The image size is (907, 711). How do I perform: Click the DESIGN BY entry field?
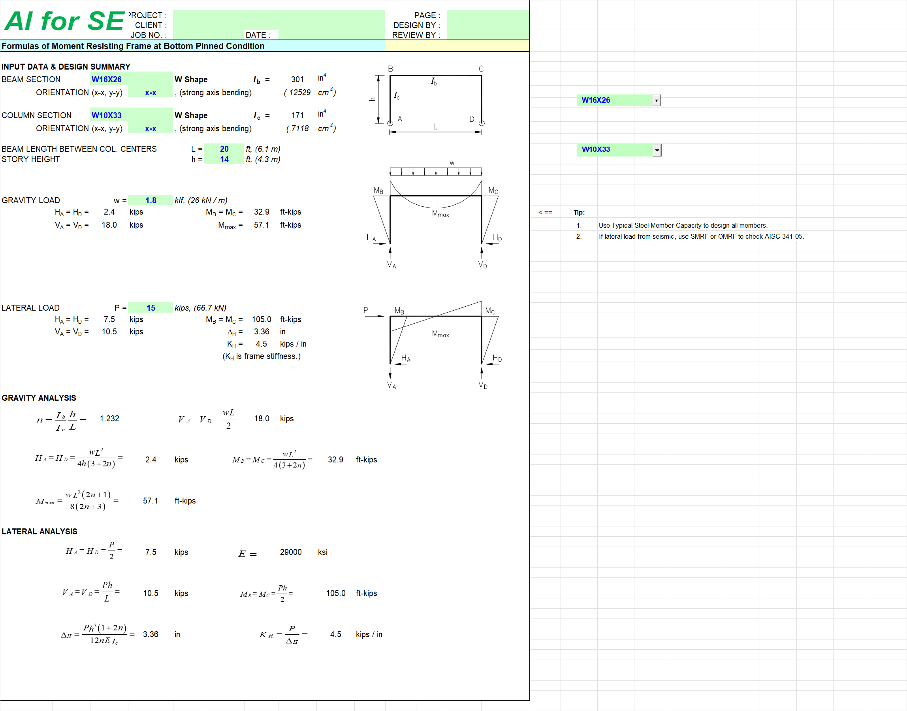(x=487, y=25)
